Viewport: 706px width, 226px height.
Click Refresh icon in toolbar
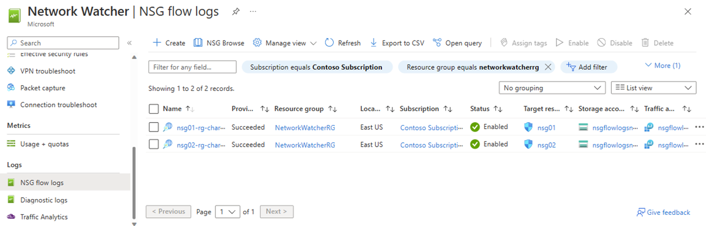click(x=329, y=43)
